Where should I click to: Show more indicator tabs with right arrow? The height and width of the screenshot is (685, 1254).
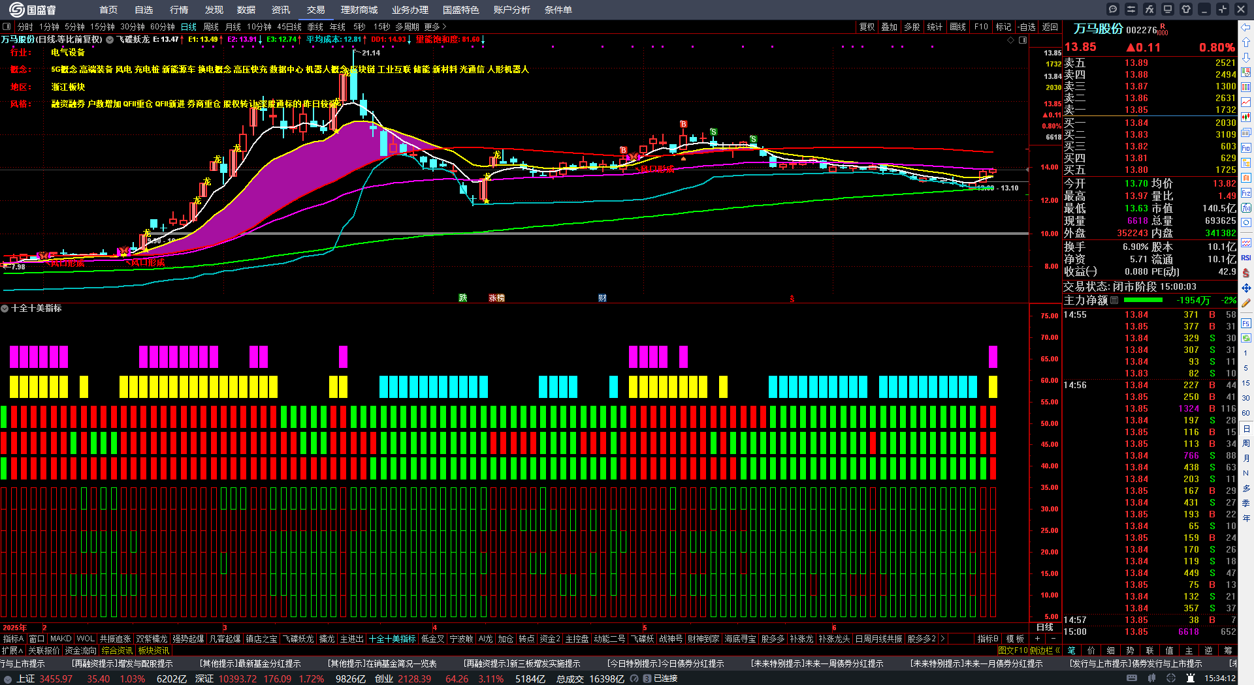click(942, 639)
